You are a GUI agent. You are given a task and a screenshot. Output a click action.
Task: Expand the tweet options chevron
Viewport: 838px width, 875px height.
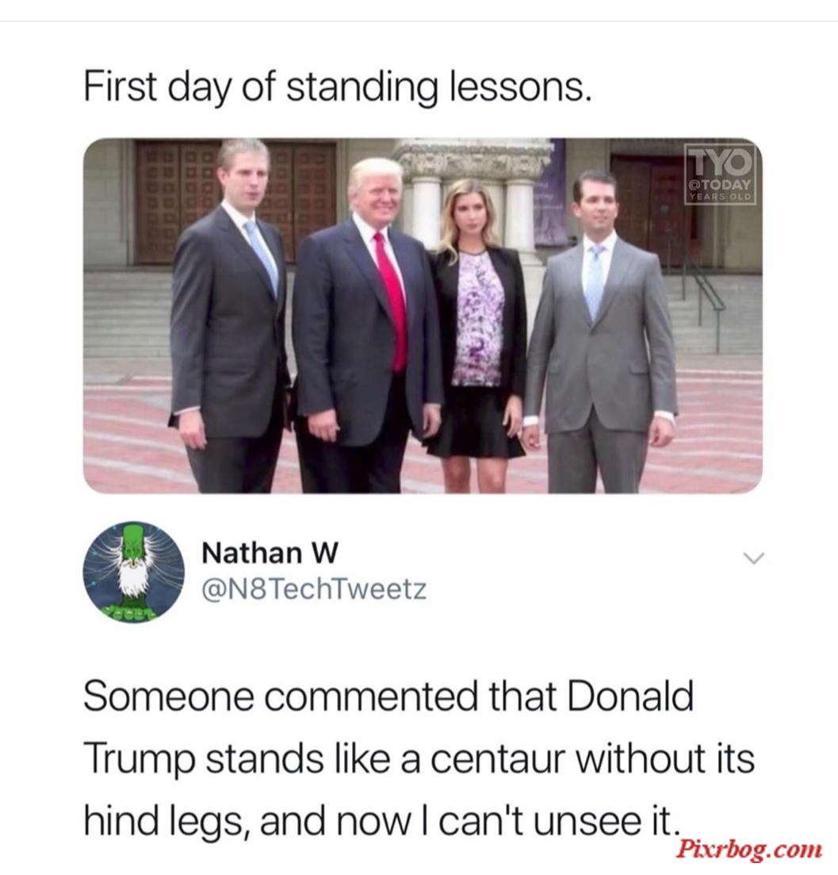[x=753, y=558]
